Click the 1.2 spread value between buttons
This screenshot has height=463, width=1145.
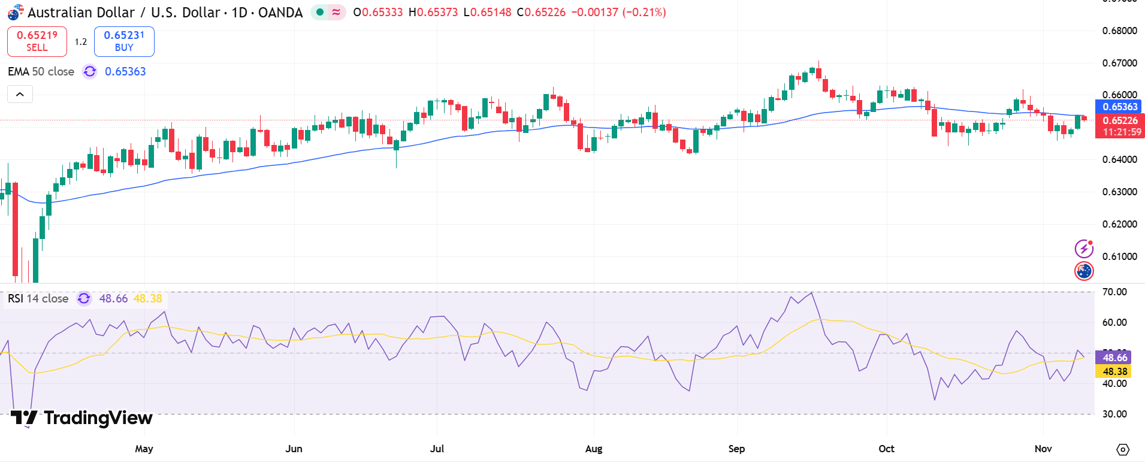pos(81,42)
